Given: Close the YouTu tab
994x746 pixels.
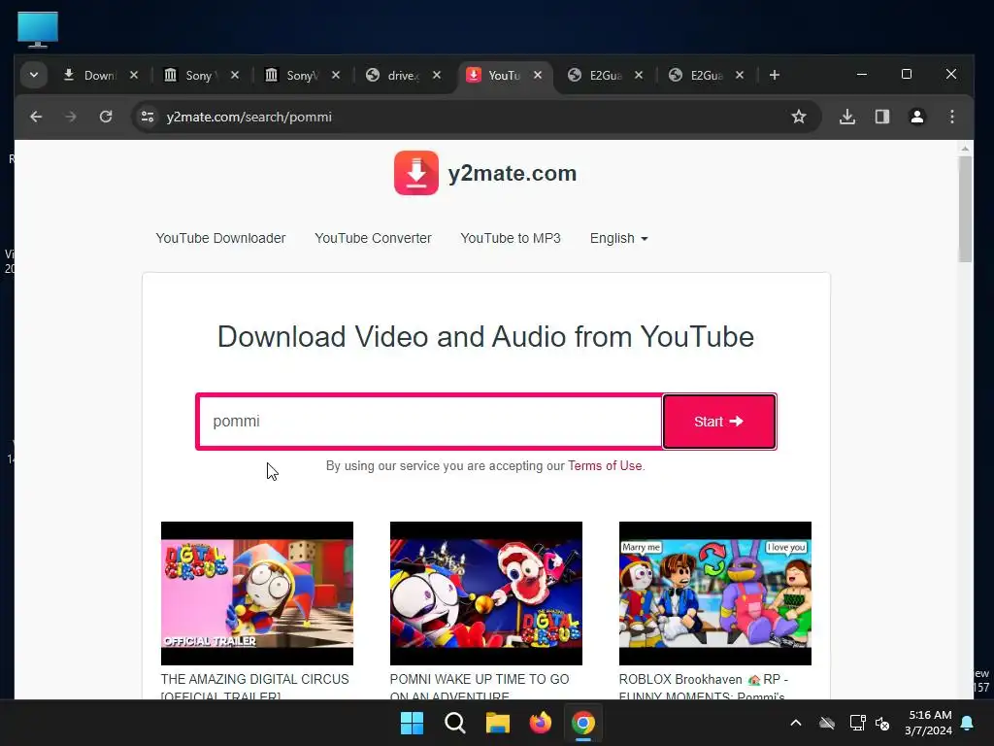Looking at the screenshot, I should pos(538,75).
